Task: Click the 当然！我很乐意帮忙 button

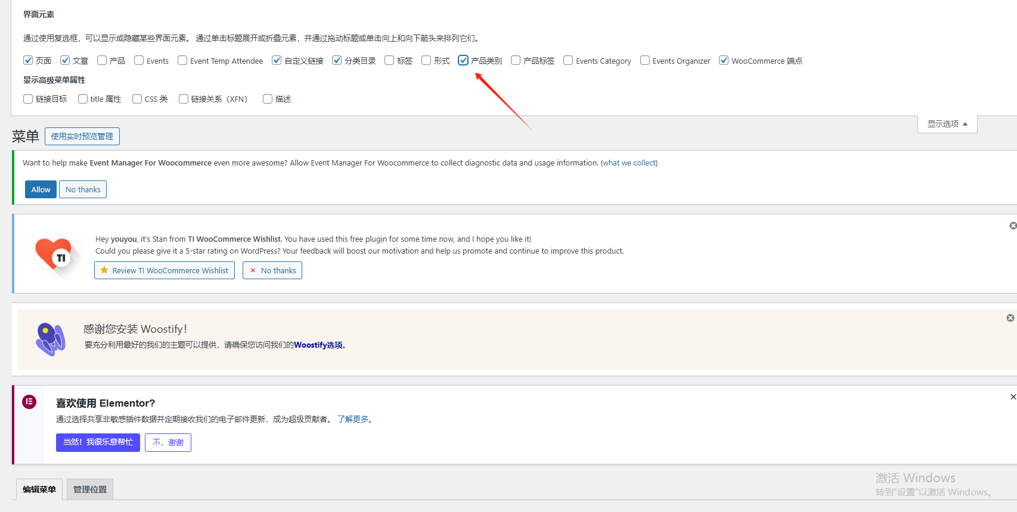Action: pyautogui.click(x=98, y=442)
